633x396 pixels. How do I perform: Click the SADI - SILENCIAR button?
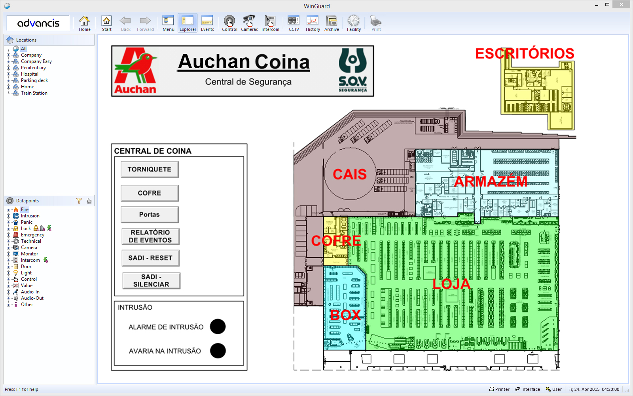coord(151,281)
